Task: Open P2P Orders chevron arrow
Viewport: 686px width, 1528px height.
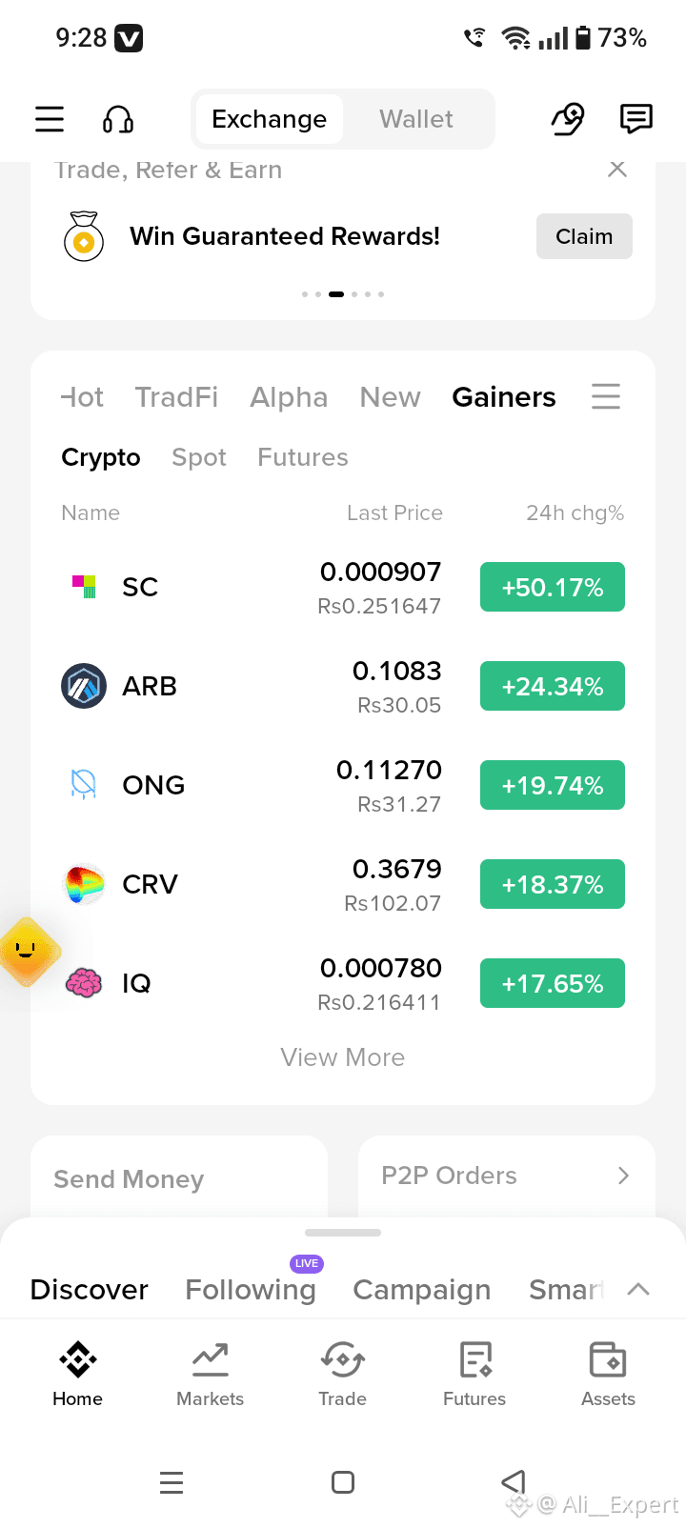Action: pyautogui.click(x=623, y=1176)
